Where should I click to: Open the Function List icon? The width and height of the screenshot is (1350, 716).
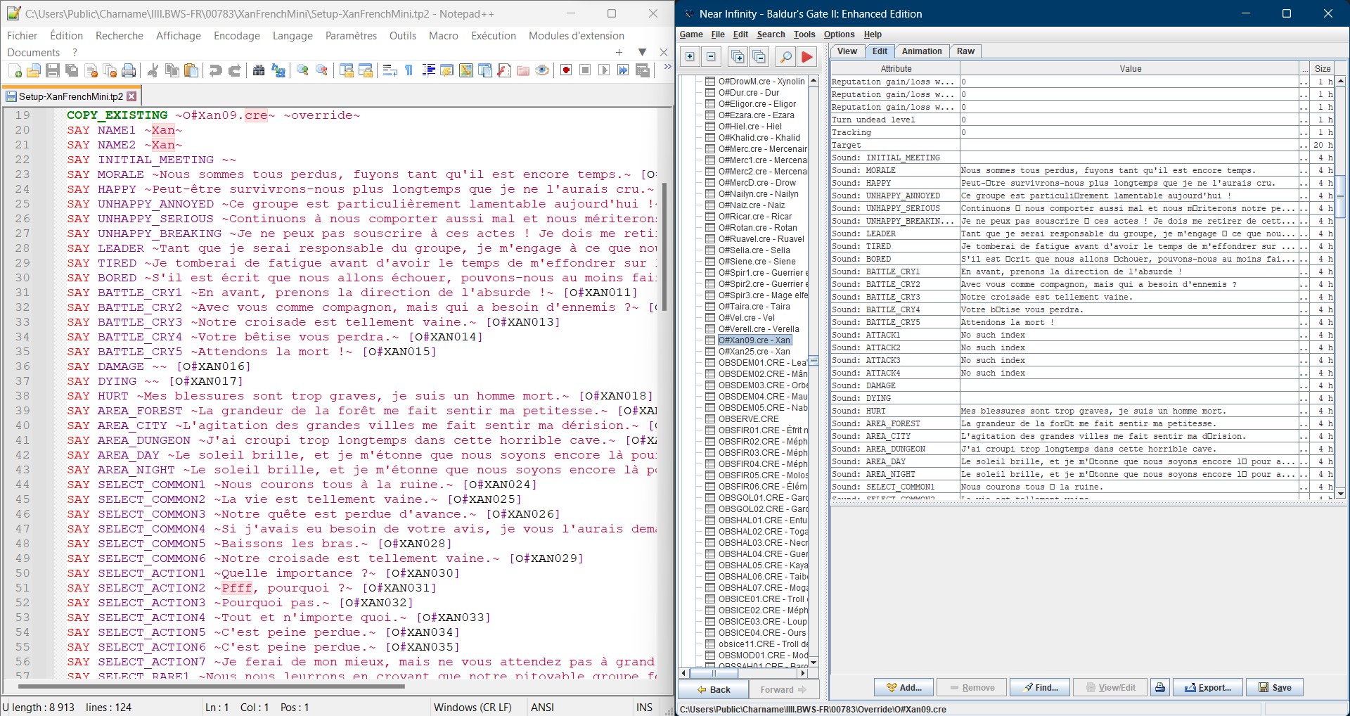(x=504, y=70)
